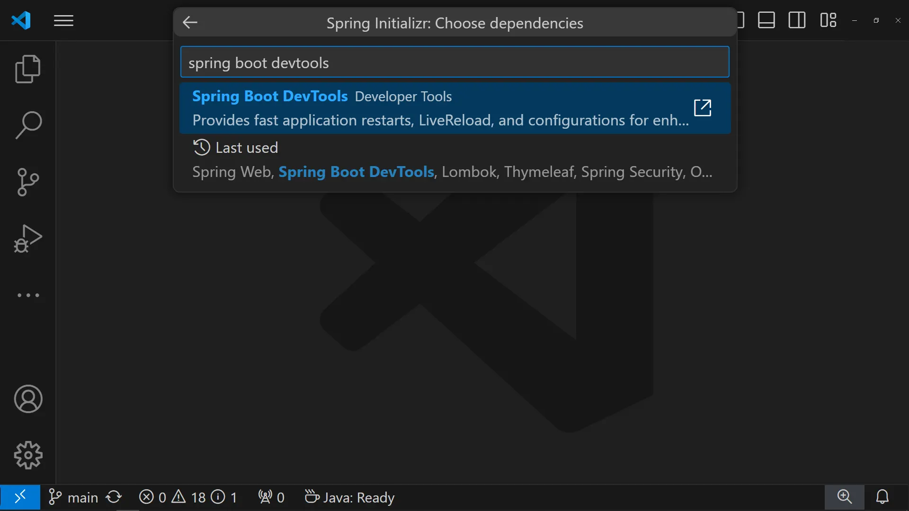The width and height of the screenshot is (909, 511).
Task: Click the zoom magnifier status icon
Action: (x=844, y=497)
